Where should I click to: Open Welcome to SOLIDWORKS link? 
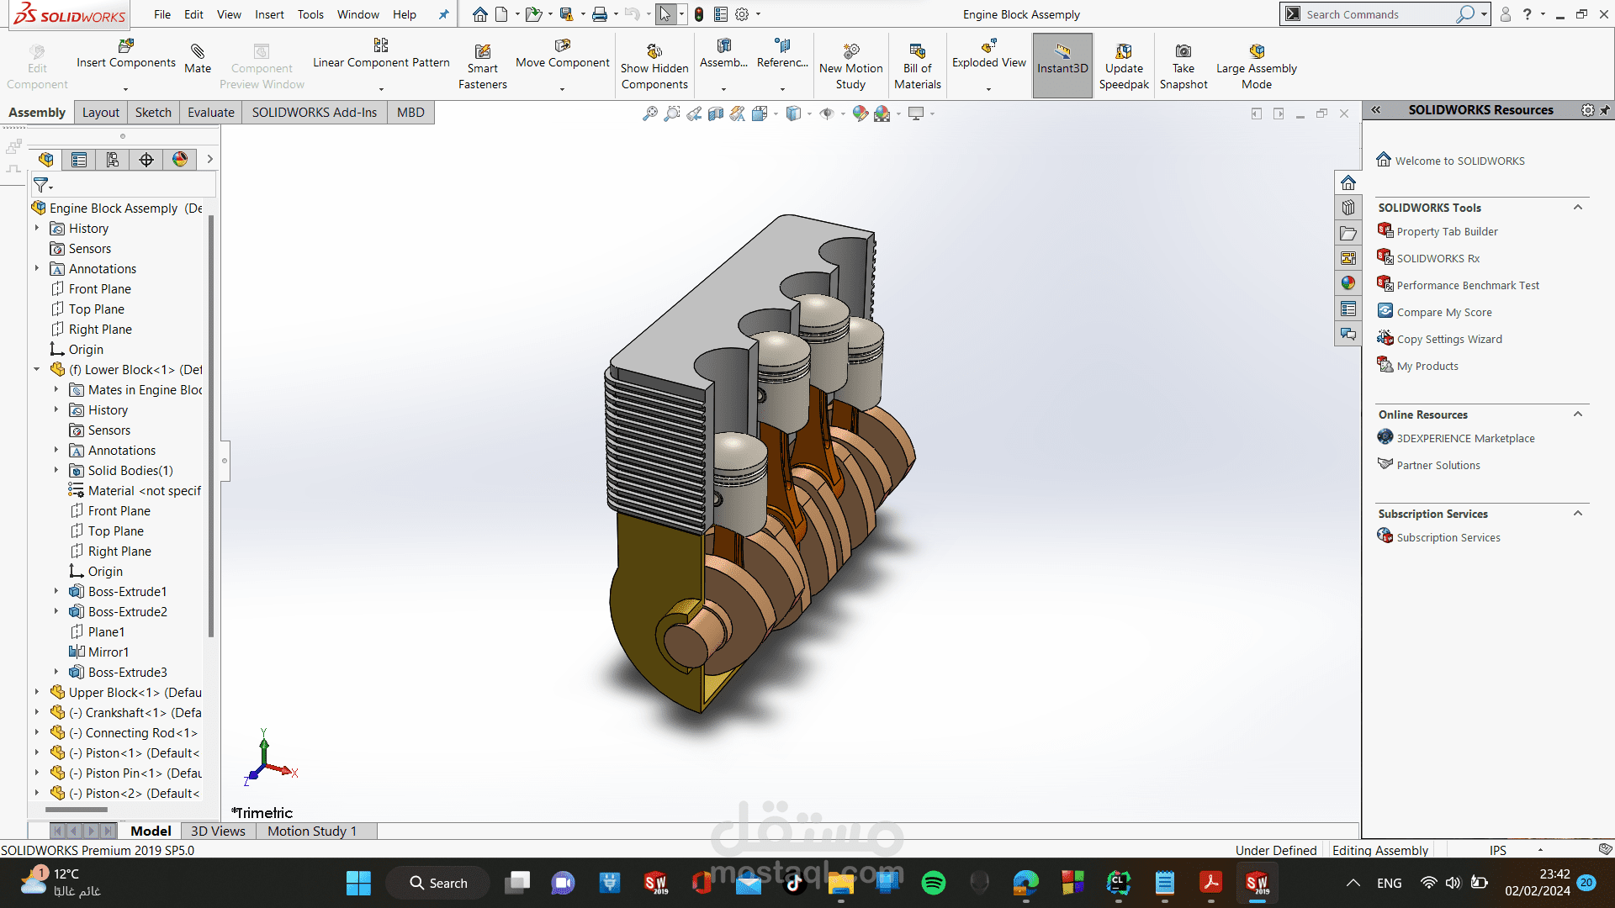[1459, 161]
